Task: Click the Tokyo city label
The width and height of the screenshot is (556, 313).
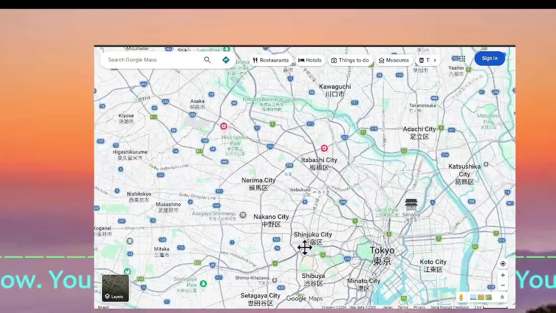Action: pyautogui.click(x=382, y=256)
